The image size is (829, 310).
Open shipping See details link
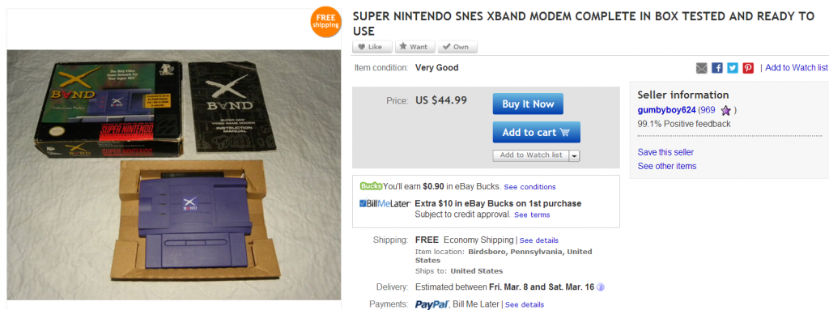tap(538, 240)
